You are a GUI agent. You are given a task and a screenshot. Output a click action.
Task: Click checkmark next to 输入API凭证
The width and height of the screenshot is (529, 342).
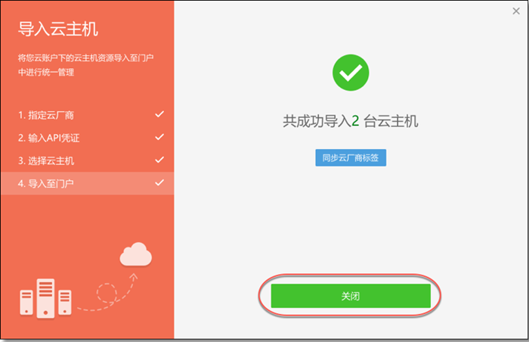(x=159, y=137)
